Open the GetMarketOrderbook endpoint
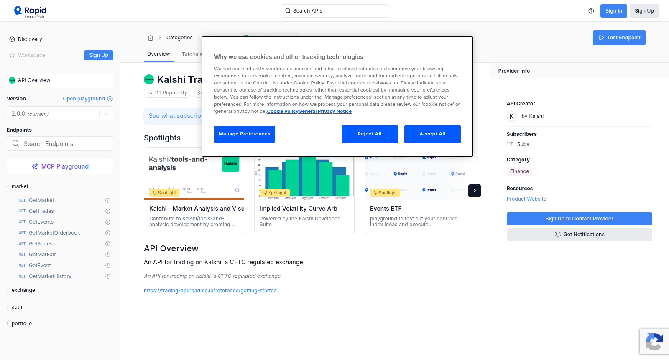This screenshot has height=360, width=669. 54,233
